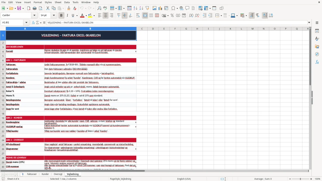
Task: Expand the formula bar
Action: tap(309, 23)
